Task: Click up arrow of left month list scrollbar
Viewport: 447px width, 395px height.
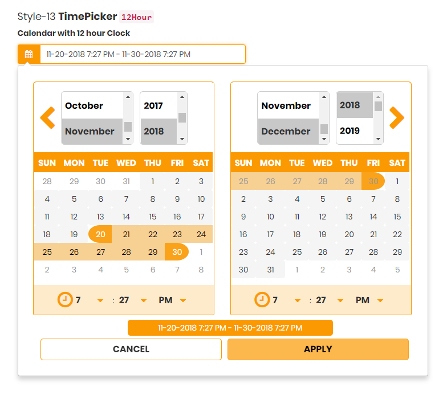Action: coord(128,97)
